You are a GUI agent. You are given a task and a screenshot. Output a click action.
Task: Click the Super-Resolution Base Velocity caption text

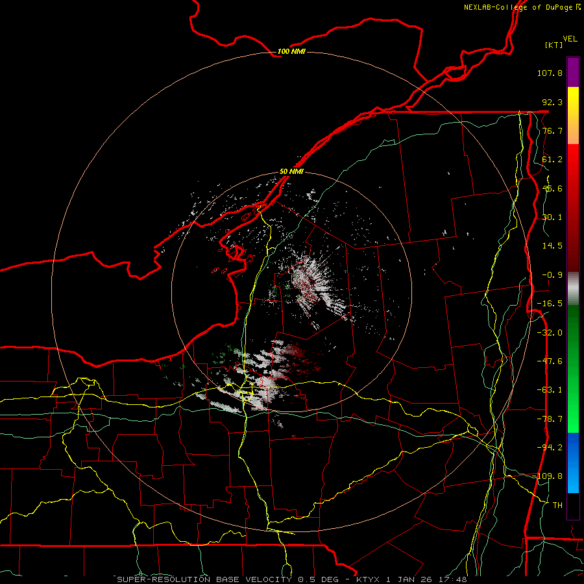pyautogui.click(x=291, y=579)
